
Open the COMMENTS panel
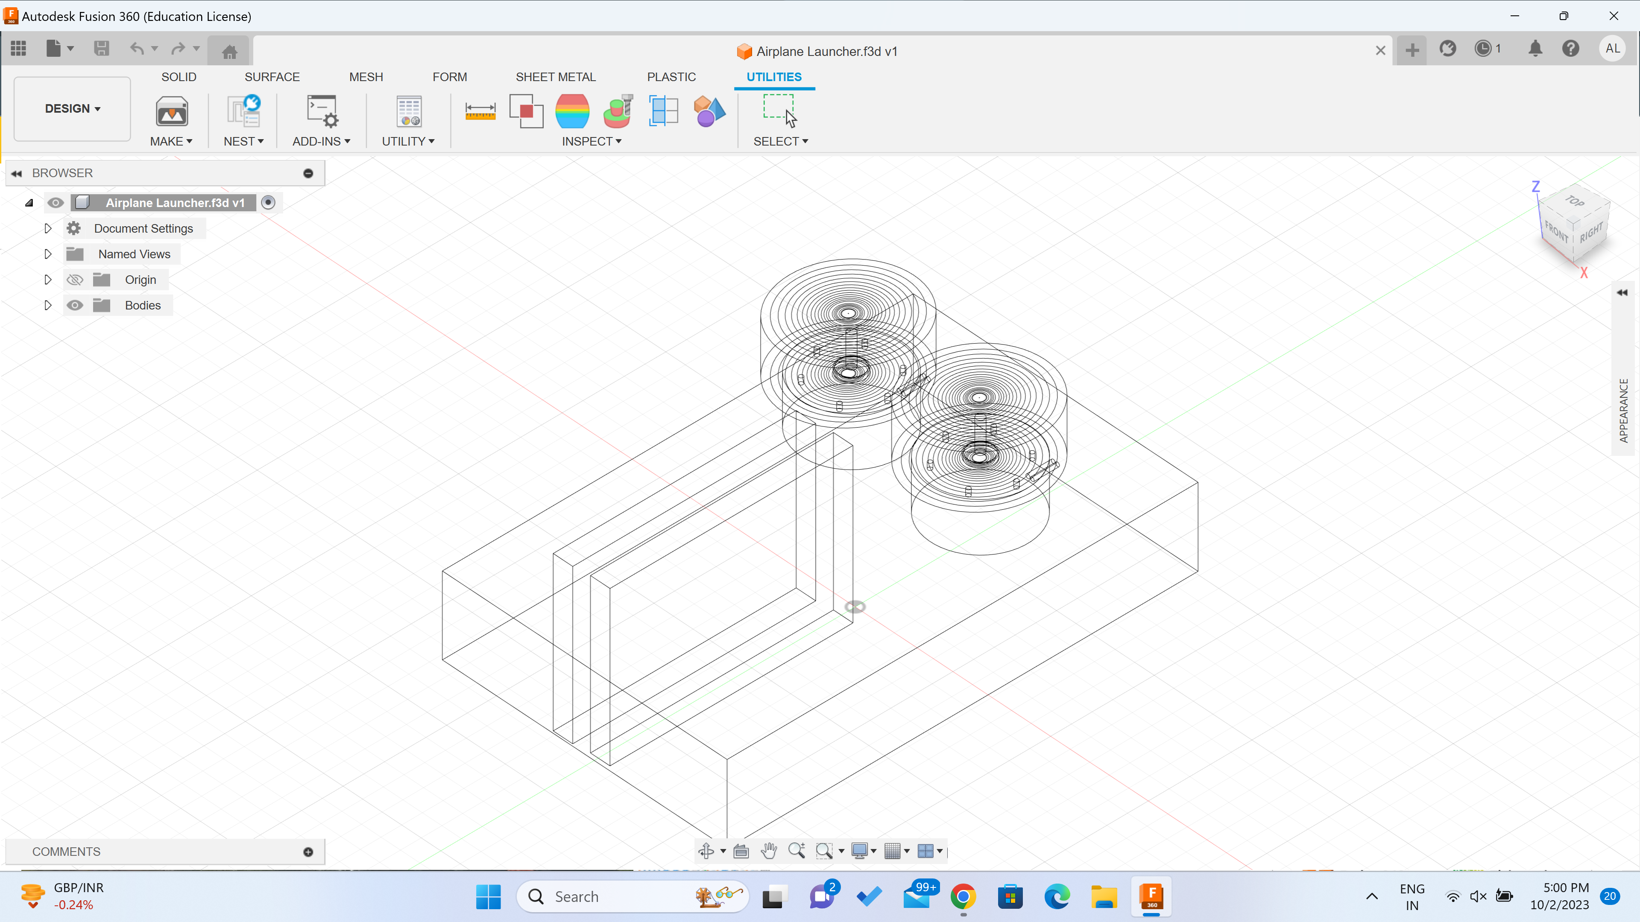coord(66,851)
